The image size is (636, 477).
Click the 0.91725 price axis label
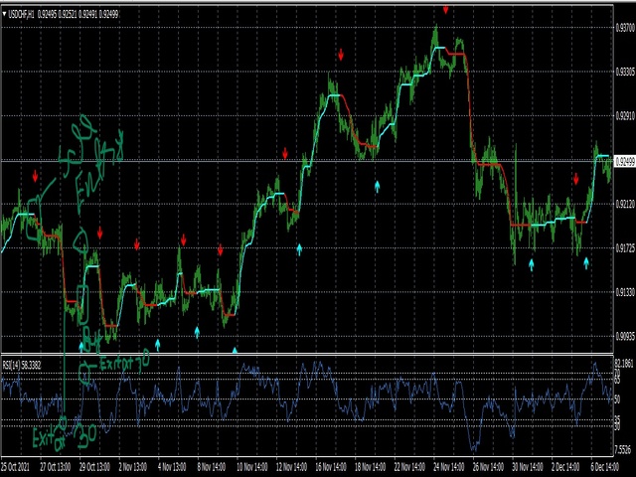coord(625,247)
